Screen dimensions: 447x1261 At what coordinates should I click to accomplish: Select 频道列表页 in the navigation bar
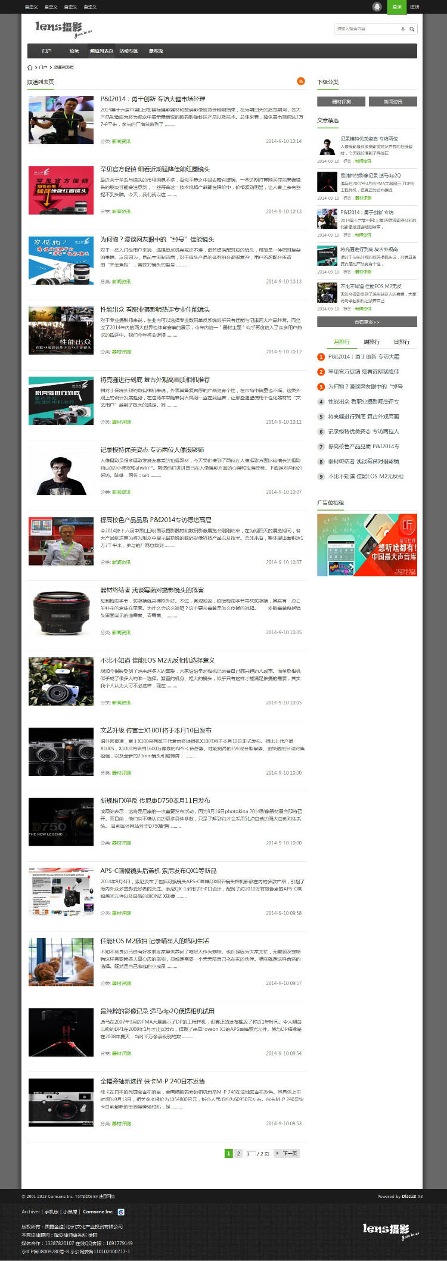tap(101, 51)
